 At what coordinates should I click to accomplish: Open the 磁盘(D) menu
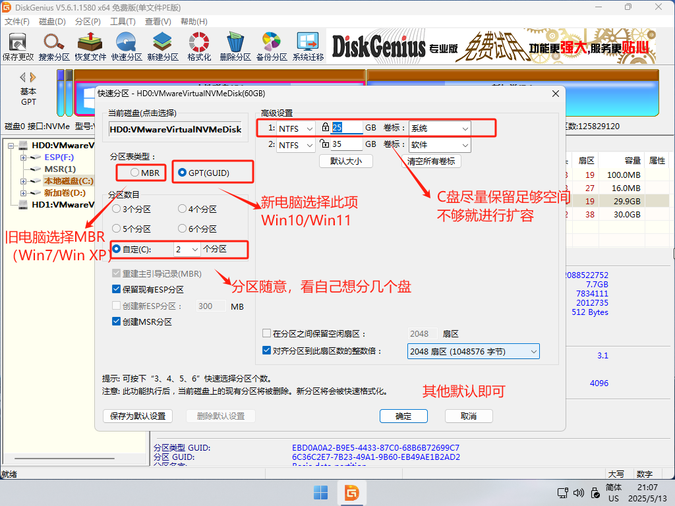[x=52, y=22]
